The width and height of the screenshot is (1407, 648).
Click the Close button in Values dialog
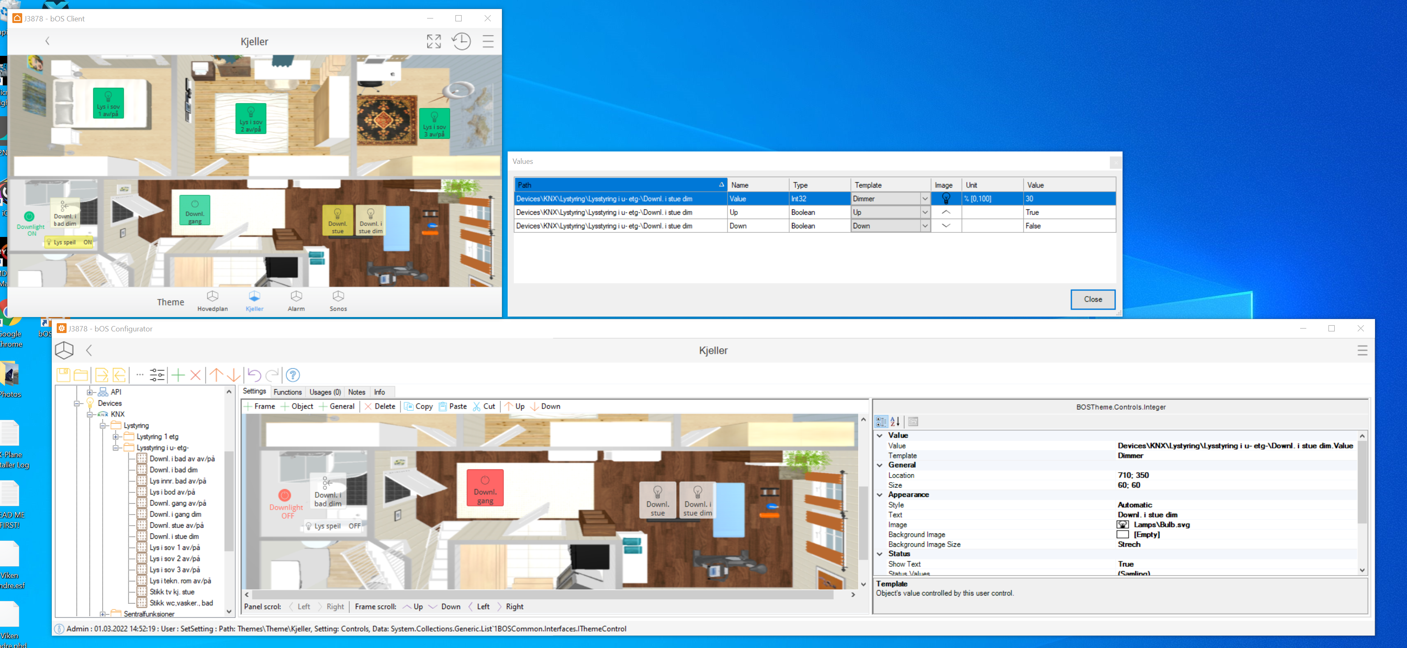[1093, 299]
